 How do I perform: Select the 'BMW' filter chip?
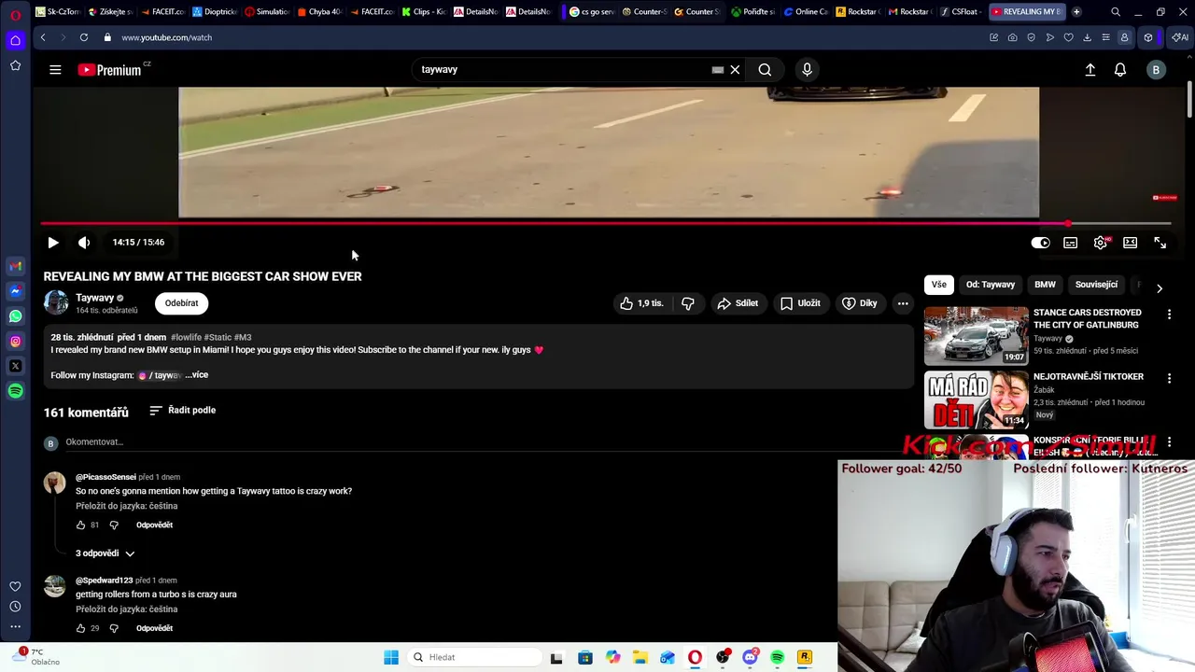1045,285
